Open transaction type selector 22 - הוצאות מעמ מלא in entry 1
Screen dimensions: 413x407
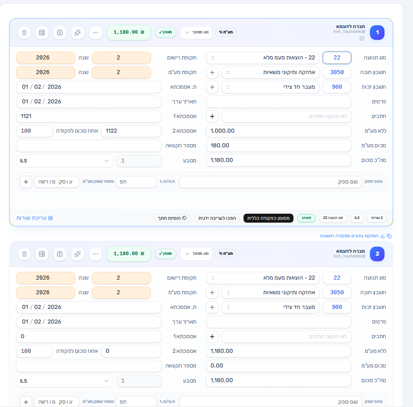click(x=263, y=58)
